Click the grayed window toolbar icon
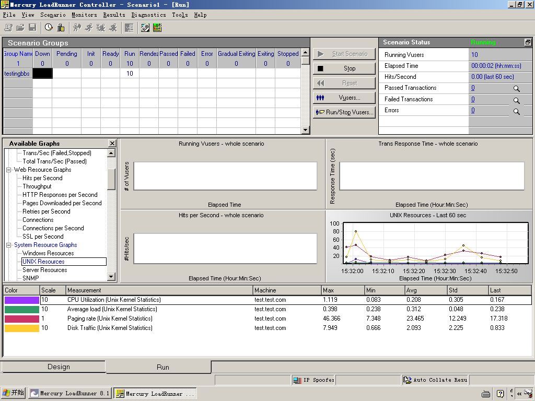This screenshot has width=535, height=401. 129,28
